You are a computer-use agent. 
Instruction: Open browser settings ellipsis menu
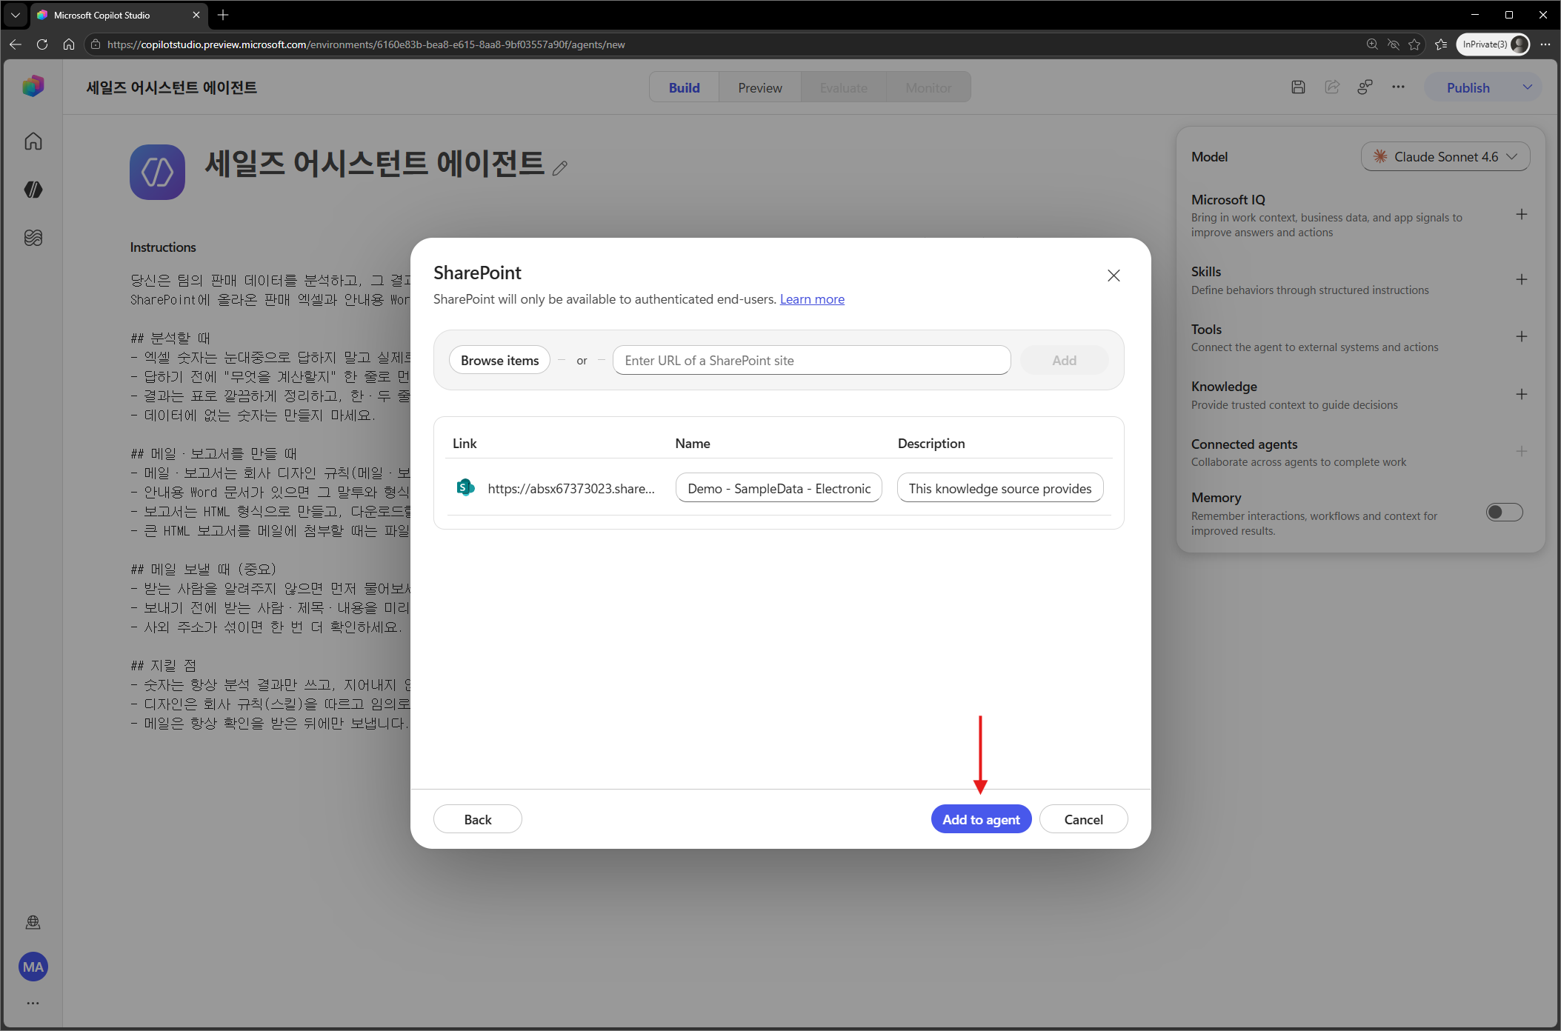(x=1545, y=44)
